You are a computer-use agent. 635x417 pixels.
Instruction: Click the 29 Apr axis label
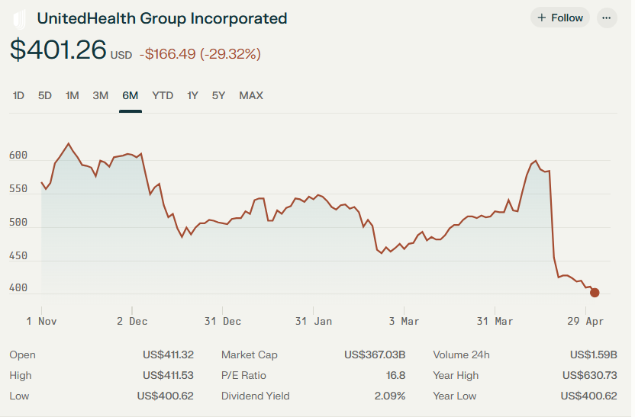(x=585, y=321)
